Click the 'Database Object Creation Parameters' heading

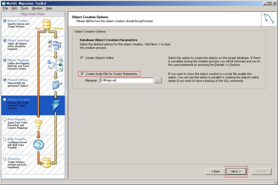point(108,40)
